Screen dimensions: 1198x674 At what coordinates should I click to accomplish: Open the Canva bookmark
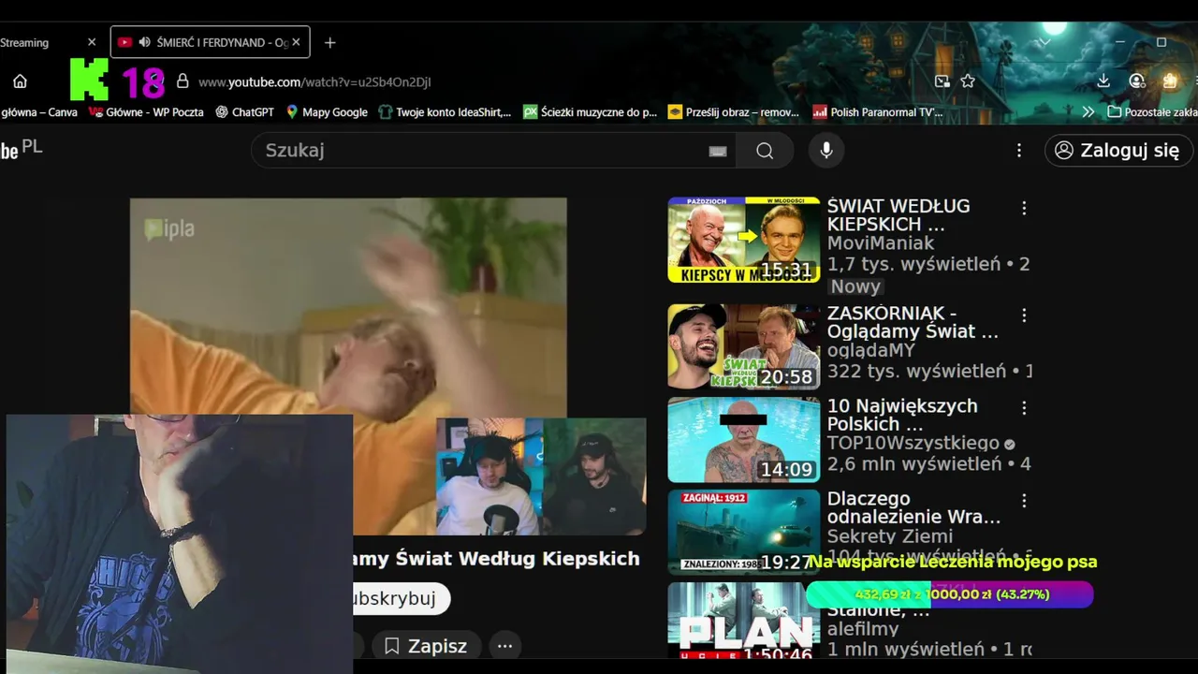[x=39, y=112]
